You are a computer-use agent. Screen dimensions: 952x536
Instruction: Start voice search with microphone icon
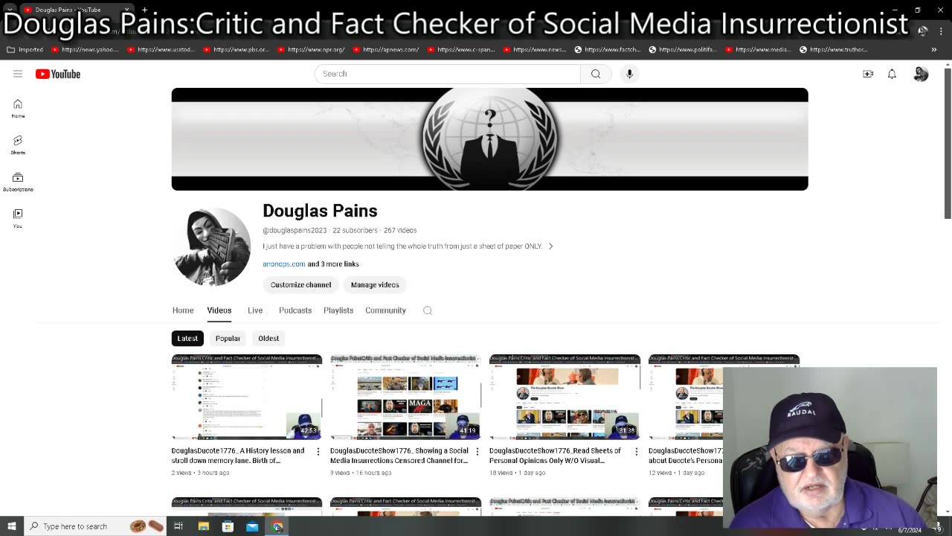(629, 74)
